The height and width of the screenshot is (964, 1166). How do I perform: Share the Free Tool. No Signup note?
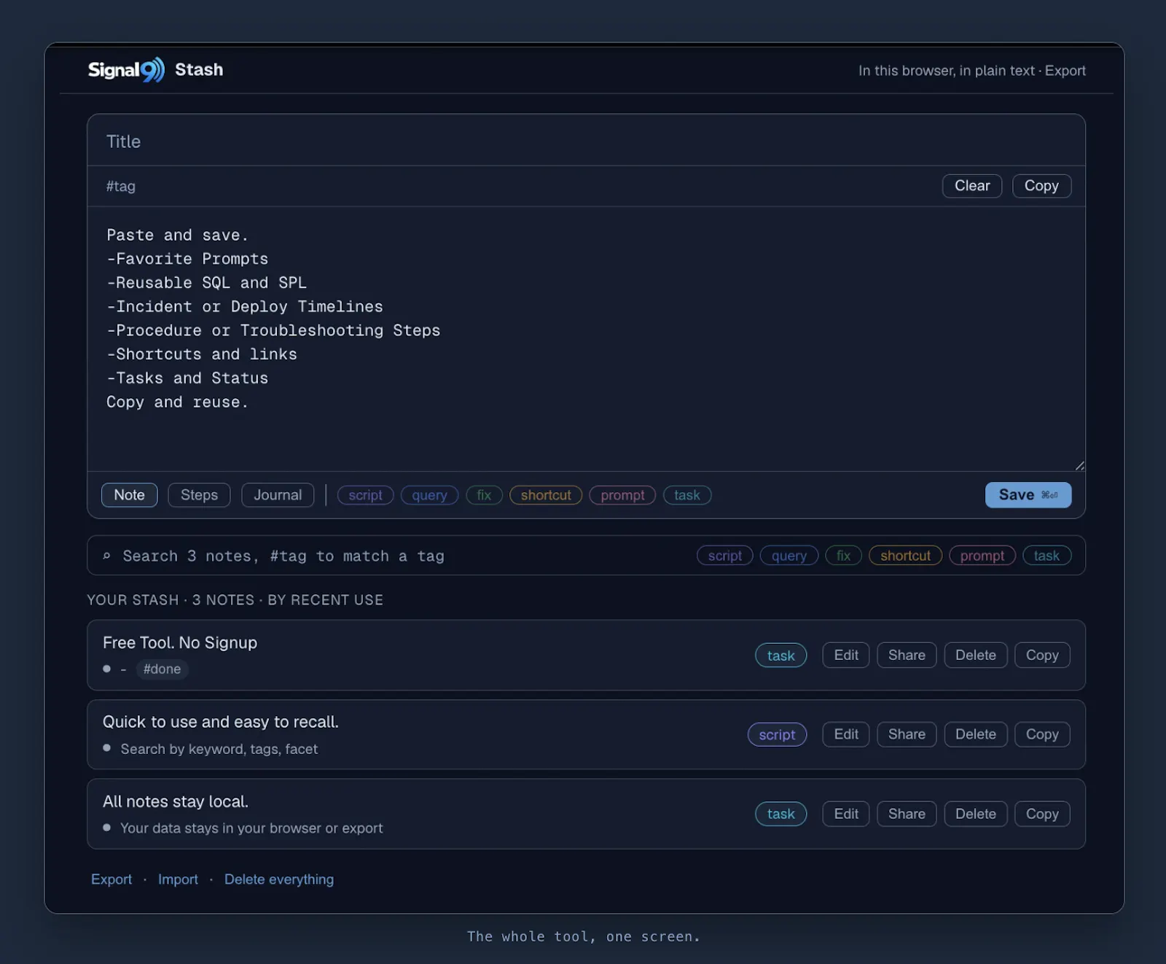coord(907,655)
